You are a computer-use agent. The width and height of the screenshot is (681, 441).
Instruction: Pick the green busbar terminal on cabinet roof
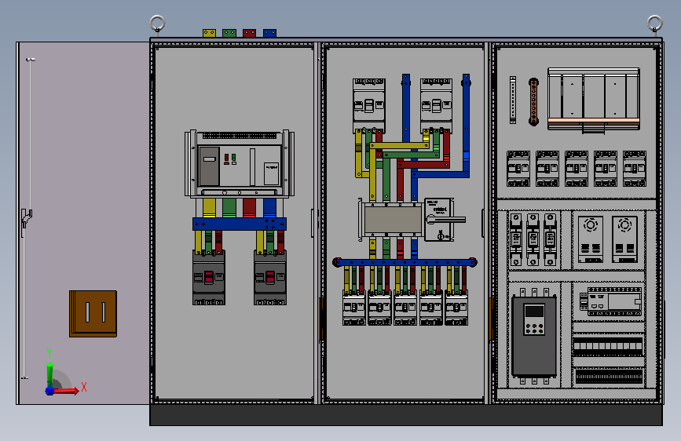tap(229, 33)
